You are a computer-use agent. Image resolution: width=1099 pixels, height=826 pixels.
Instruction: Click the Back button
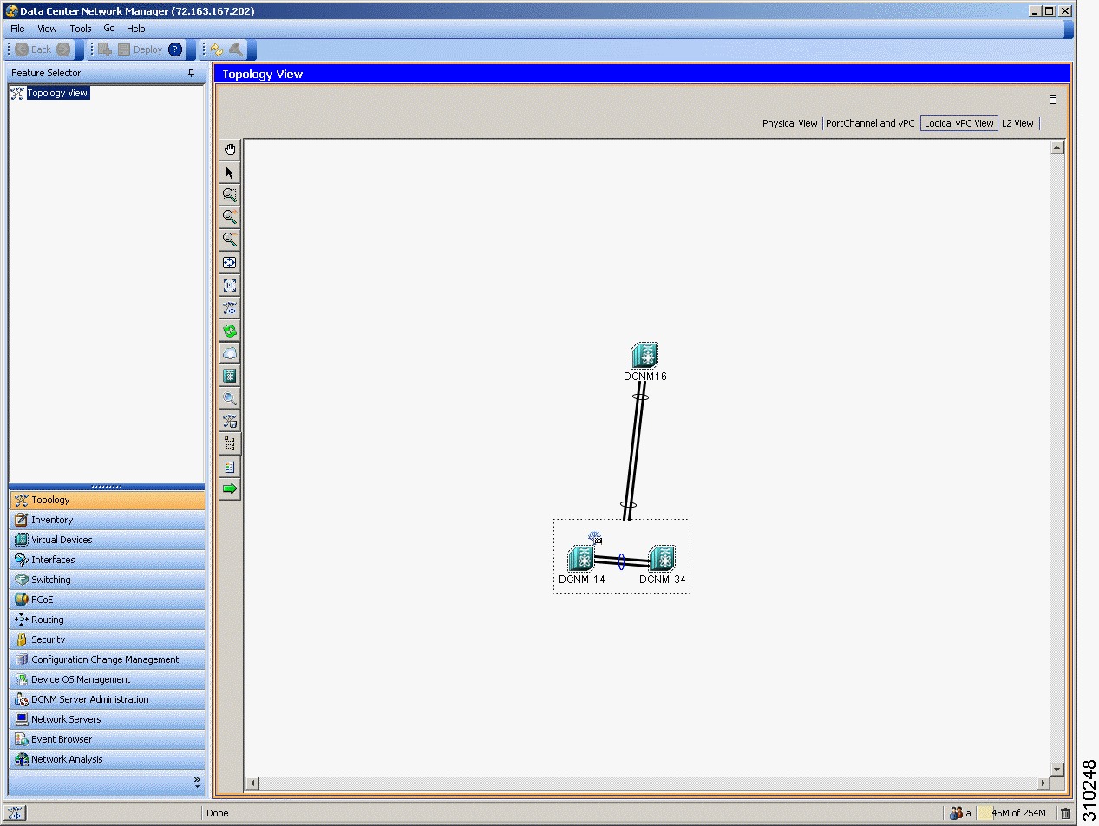click(x=33, y=49)
